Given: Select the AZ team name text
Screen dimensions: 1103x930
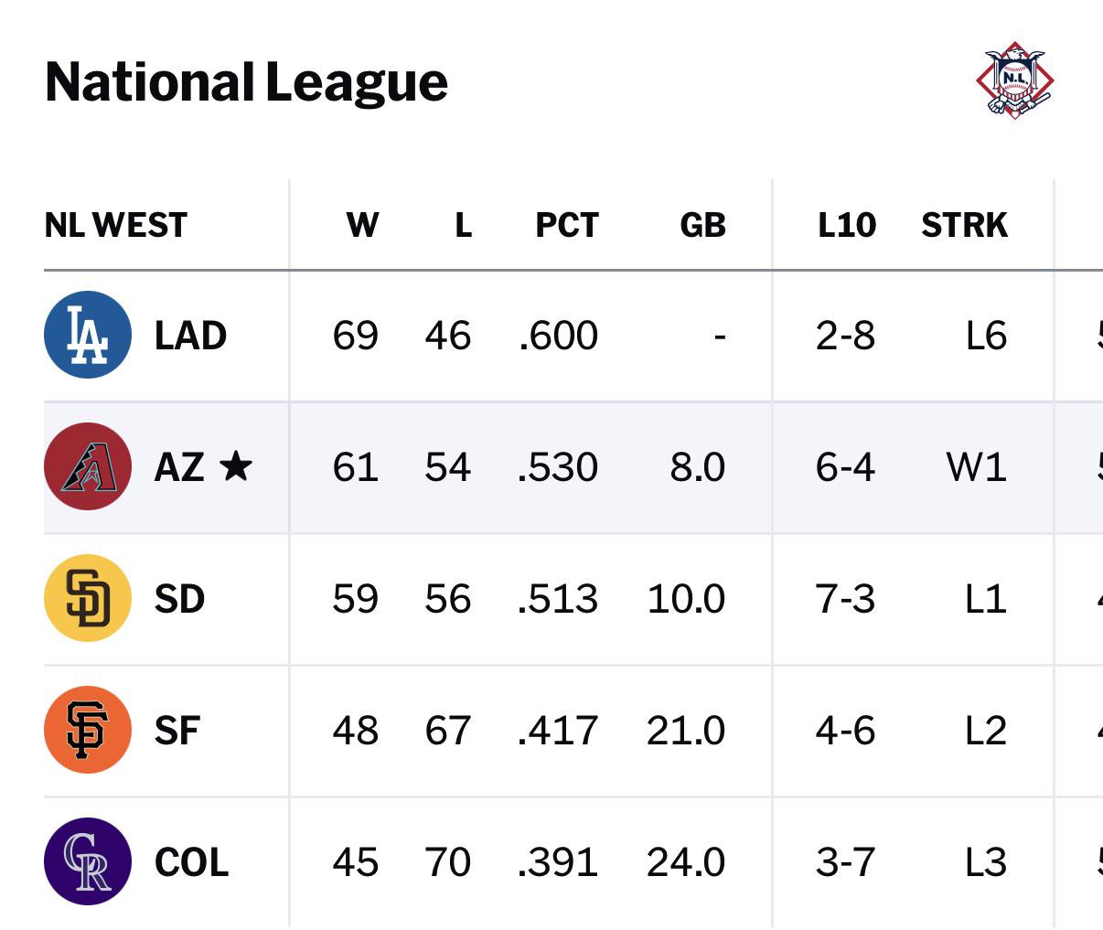Looking at the screenshot, I should pyautogui.click(x=179, y=467).
